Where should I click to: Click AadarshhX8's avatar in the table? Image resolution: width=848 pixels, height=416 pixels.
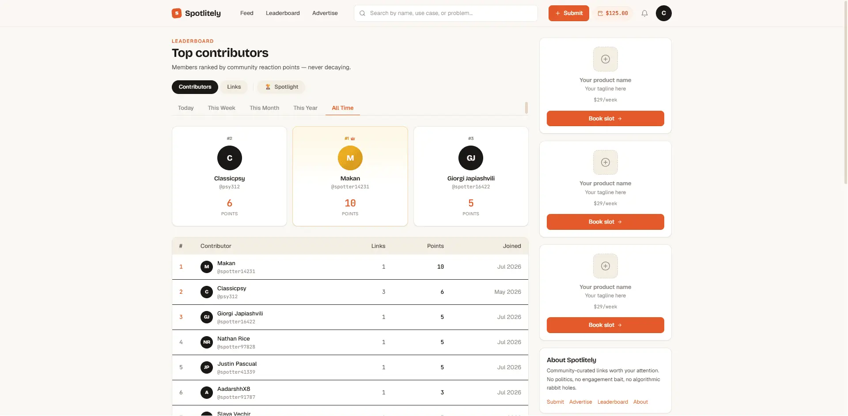coord(207,393)
